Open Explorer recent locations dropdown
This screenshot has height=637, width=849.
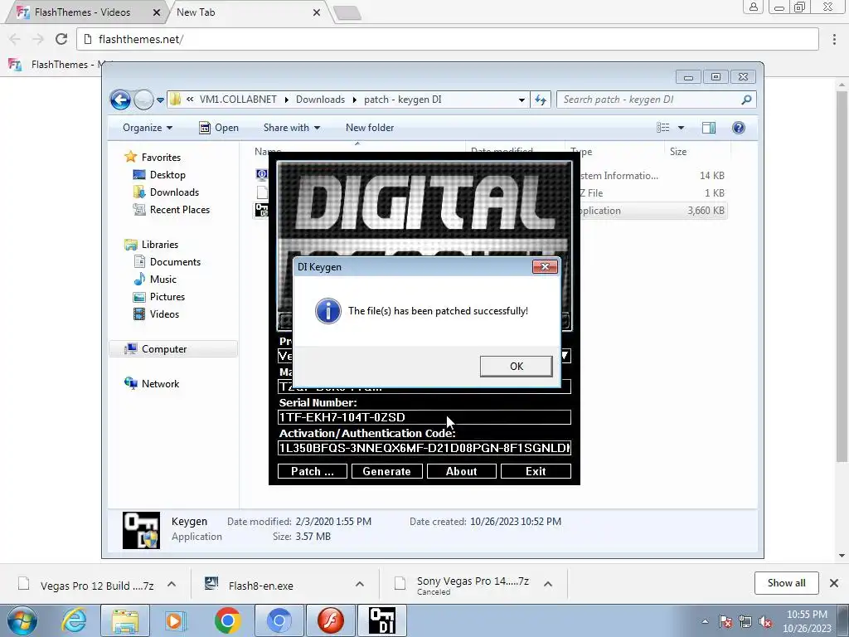[x=160, y=100]
